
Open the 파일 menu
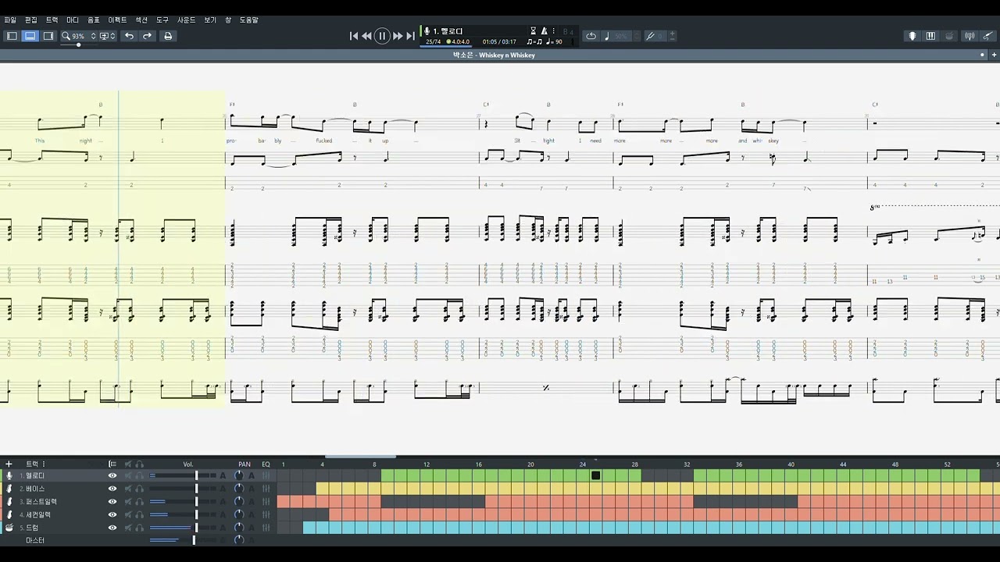point(10,20)
